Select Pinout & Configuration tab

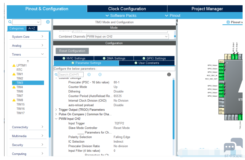[x=47, y=9]
